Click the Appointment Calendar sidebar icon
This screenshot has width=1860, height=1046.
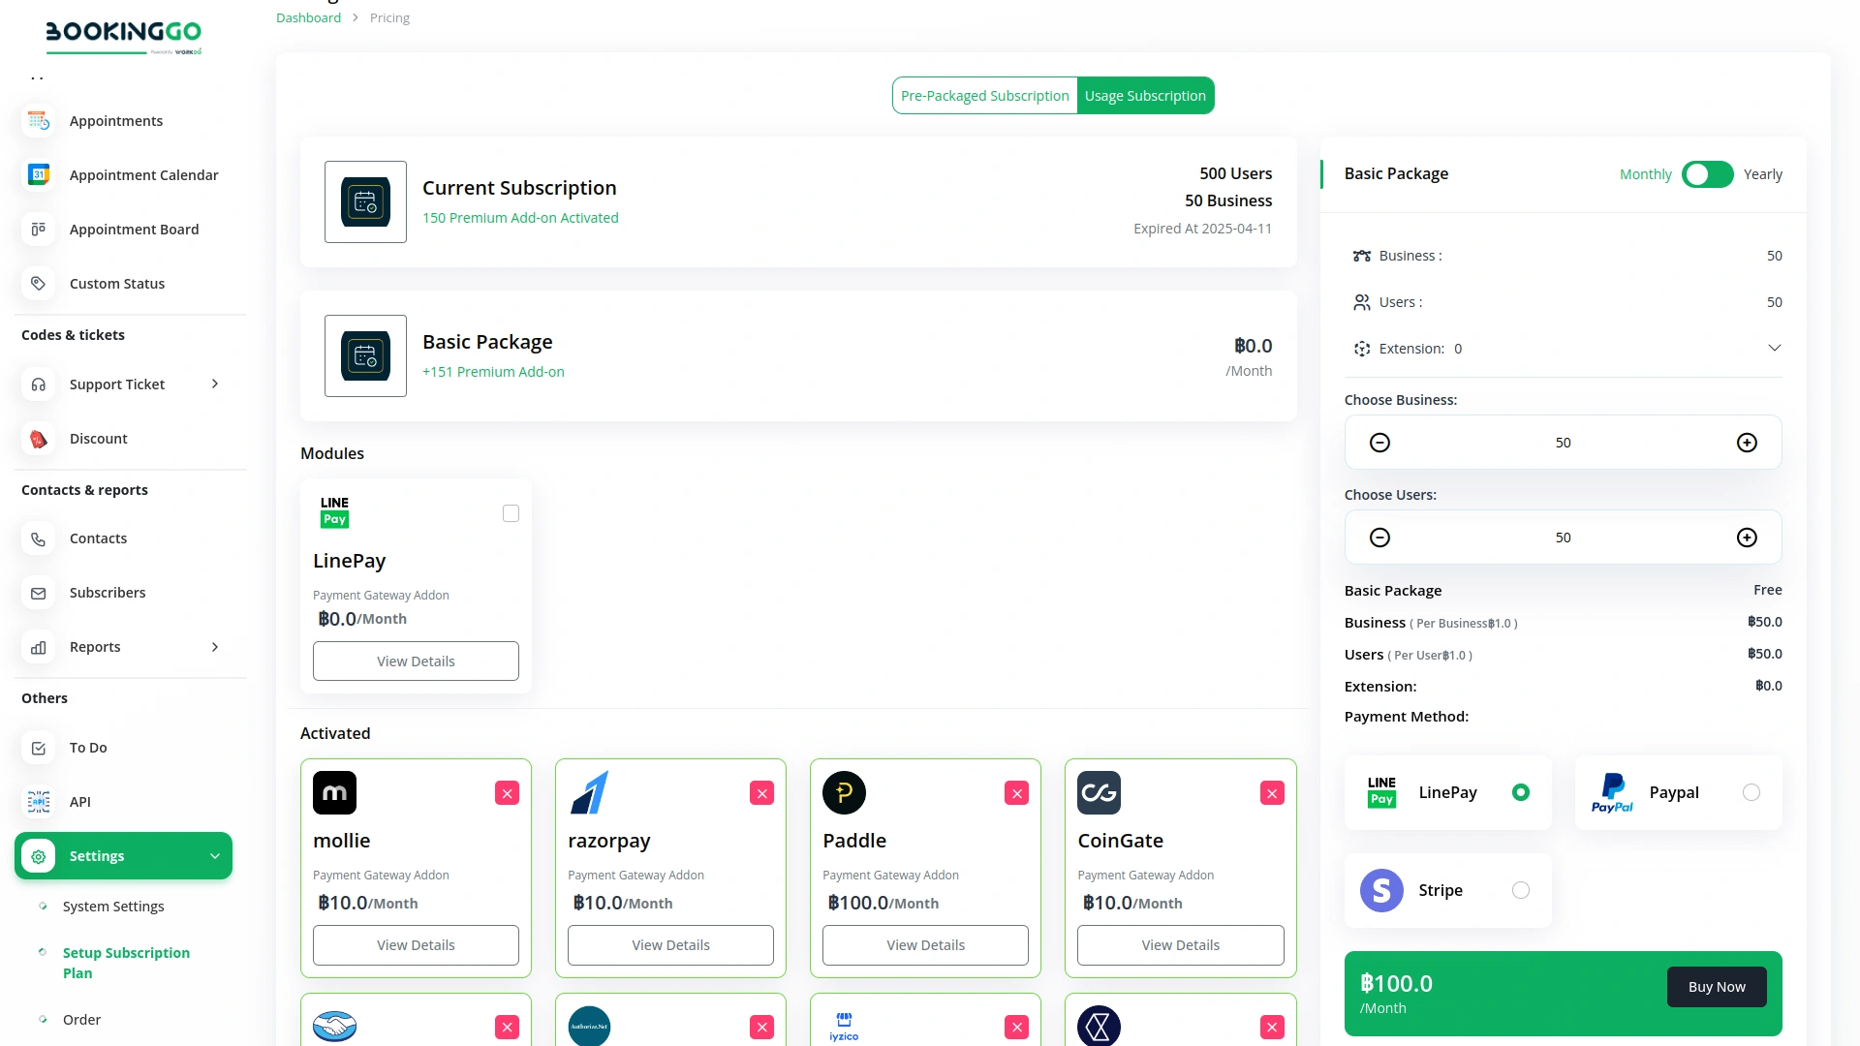[x=39, y=175]
